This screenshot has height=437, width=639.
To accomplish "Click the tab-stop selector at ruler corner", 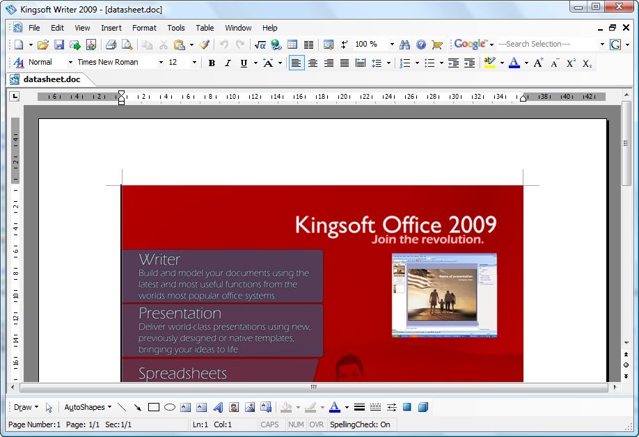I will pyautogui.click(x=15, y=97).
